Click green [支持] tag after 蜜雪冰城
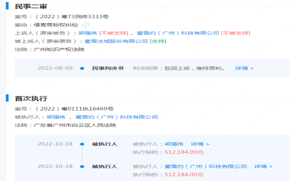This screenshot has width=290, height=181. (x=158, y=41)
